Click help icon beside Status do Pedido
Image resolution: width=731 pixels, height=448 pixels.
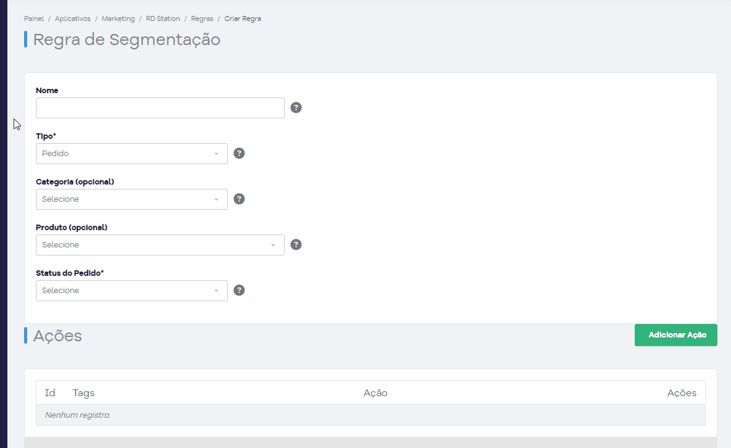click(x=239, y=291)
